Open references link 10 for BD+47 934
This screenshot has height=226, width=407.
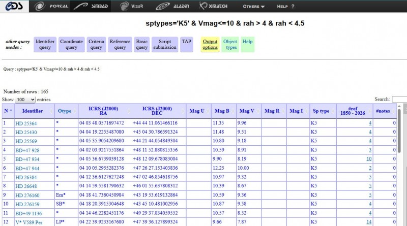click(x=369, y=158)
